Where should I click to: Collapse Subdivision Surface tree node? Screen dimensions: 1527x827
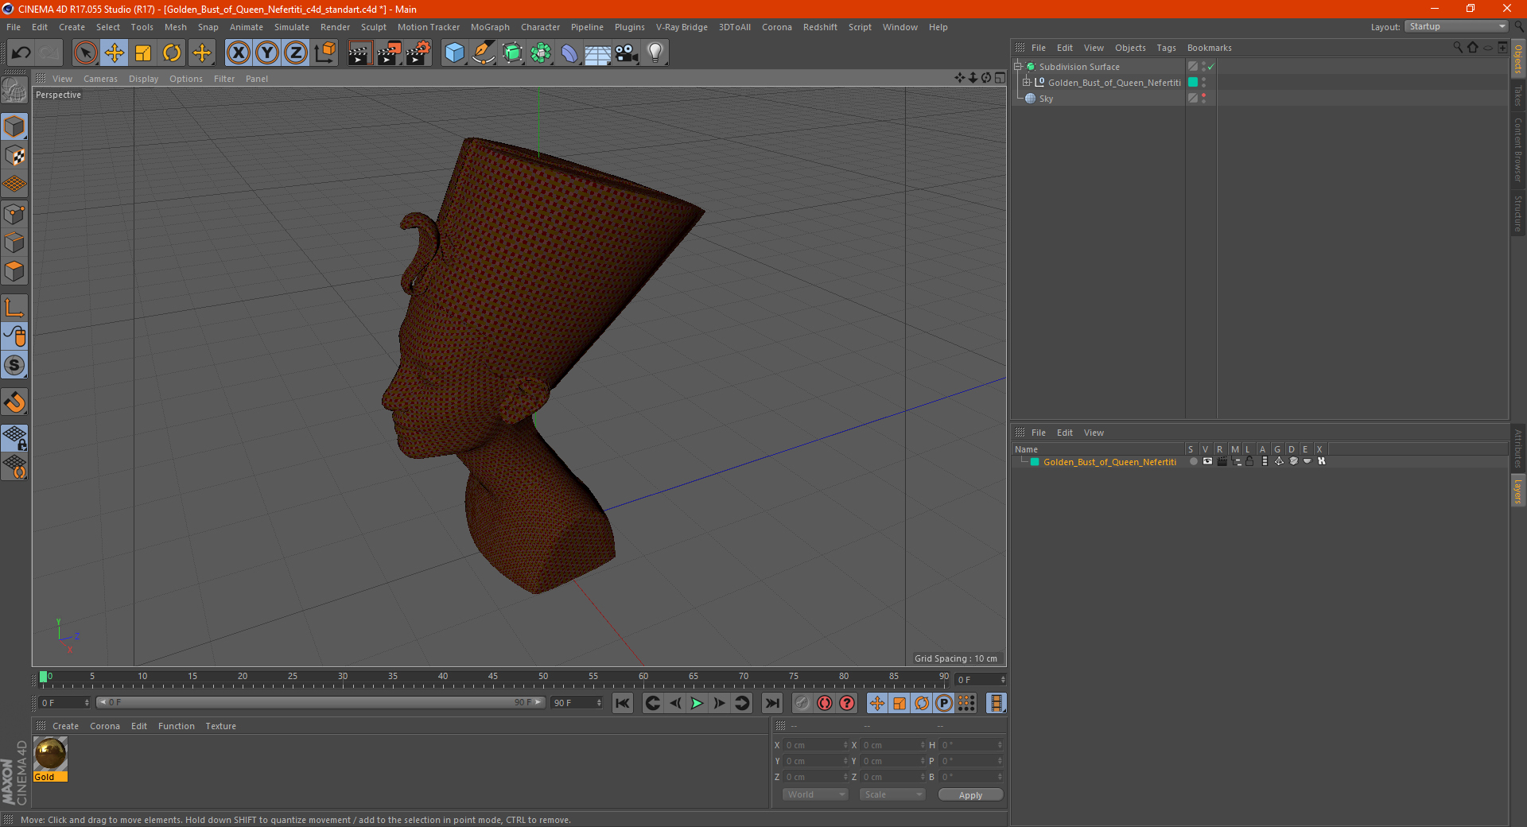coord(1017,67)
